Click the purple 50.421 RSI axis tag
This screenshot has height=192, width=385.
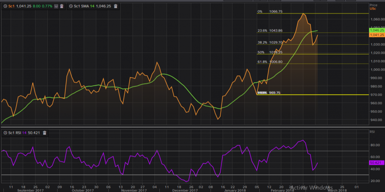pyautogui.click(x=376, y=163)
